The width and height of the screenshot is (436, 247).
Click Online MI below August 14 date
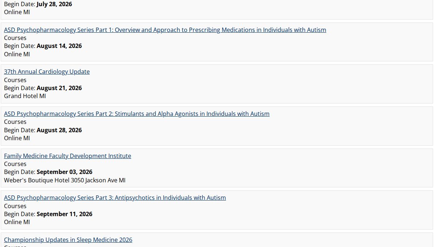pos(17,54)
